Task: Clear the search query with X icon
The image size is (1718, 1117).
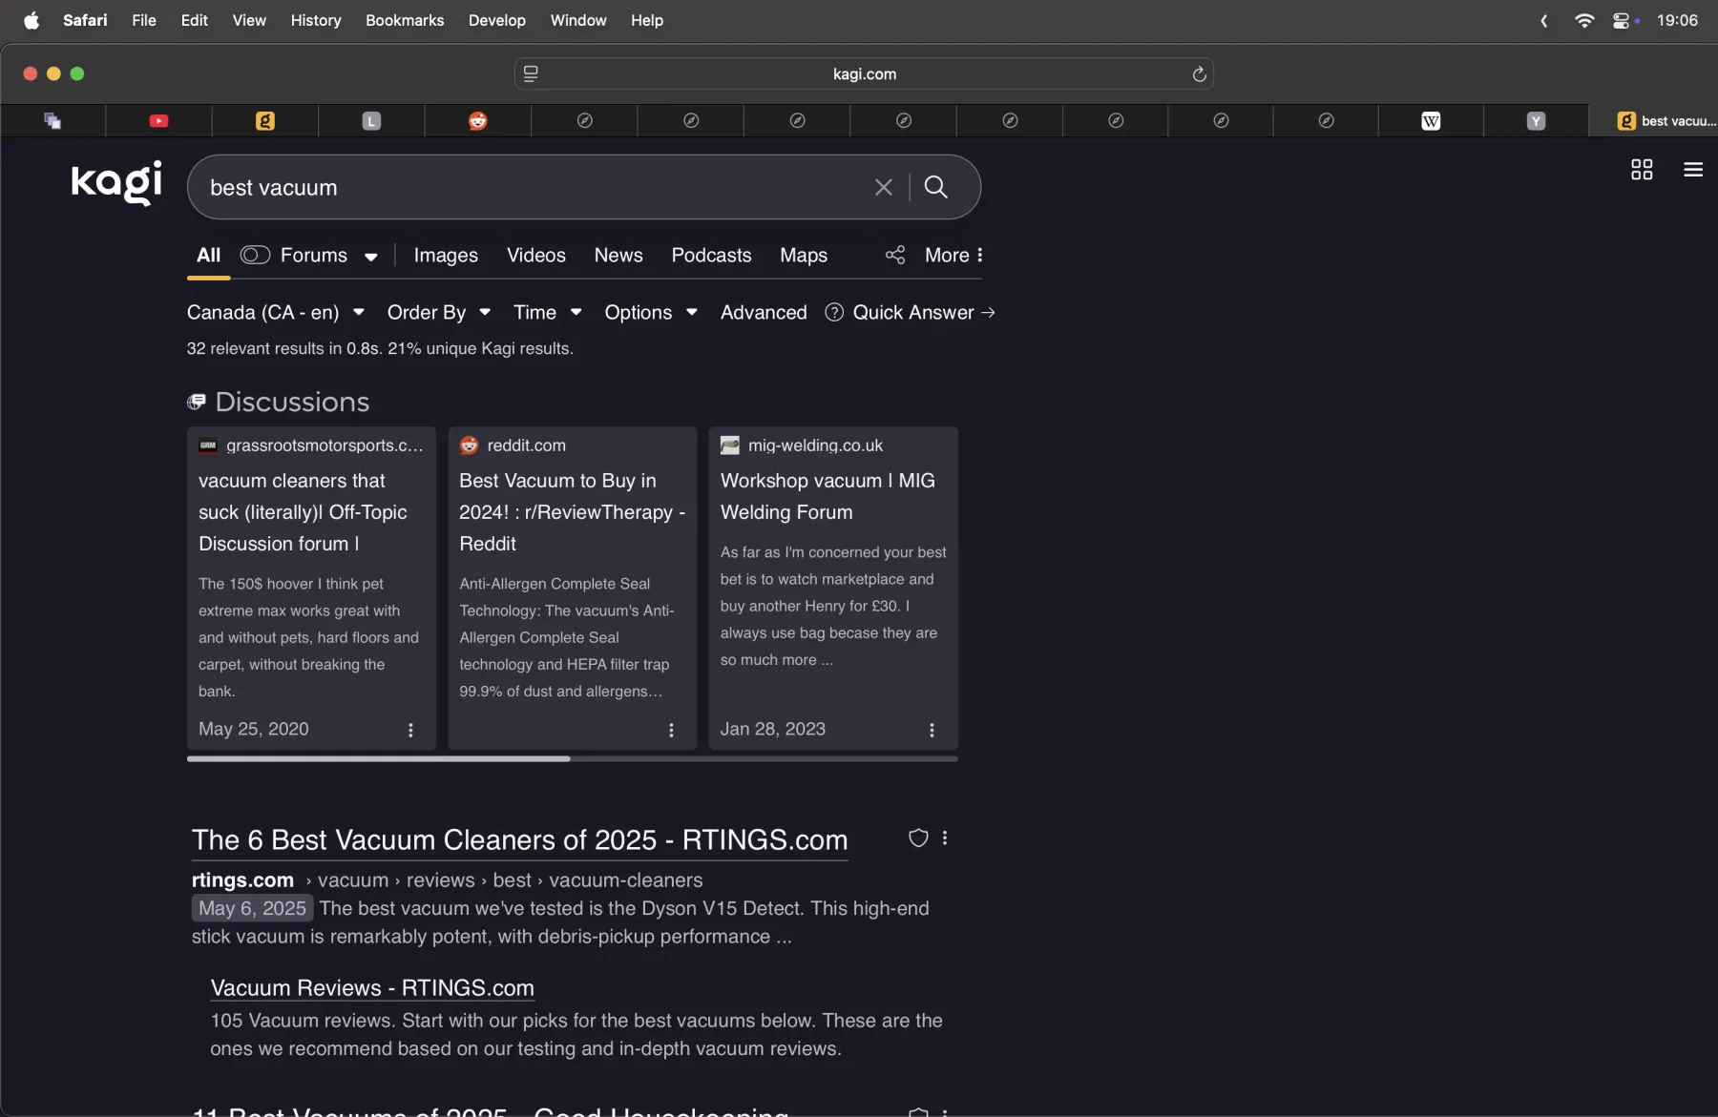Action: point(884,187)
